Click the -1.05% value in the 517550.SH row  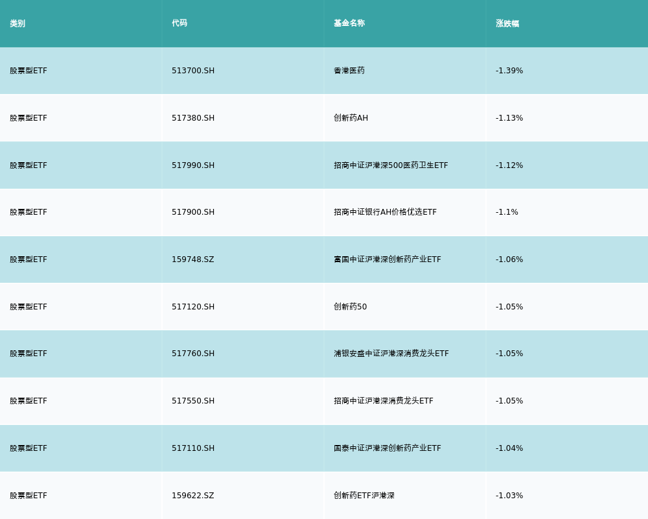pyautogui.click(x=509, y=401)
